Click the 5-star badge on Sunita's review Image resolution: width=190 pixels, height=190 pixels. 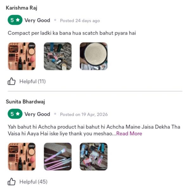[15, 114]
